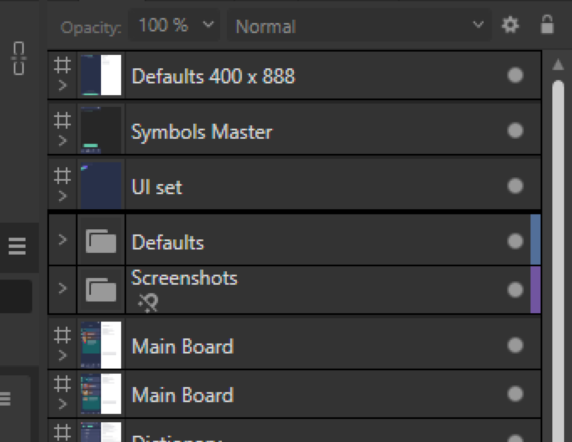Click the upper hamburger menu icon on left
Image resolution: width=572 pixels, height=442 pixels.
coord(17,246)
